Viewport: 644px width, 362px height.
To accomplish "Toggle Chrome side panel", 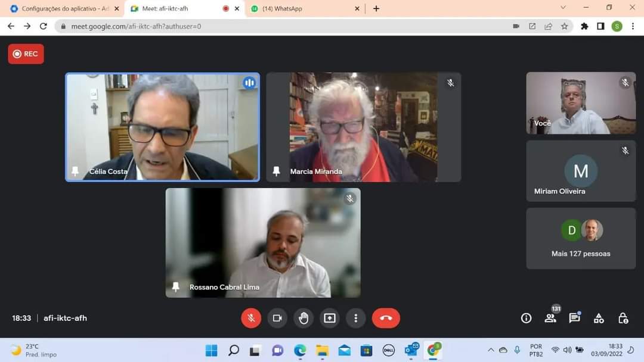I will [600, 26].
